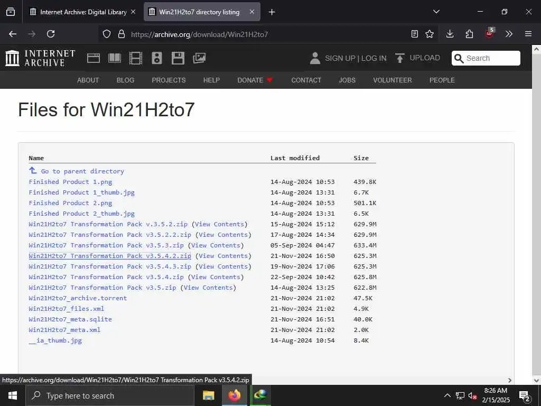Close the Internet Archive: Digital Library tab
The height and width of the screenshot is (406, 541).
pos(133,12)
